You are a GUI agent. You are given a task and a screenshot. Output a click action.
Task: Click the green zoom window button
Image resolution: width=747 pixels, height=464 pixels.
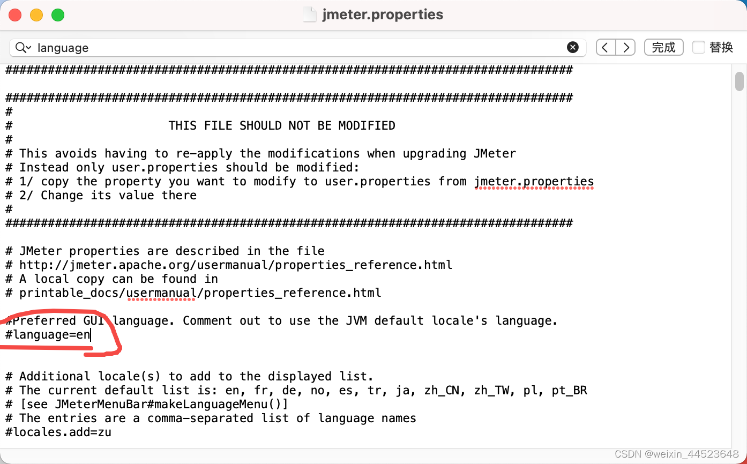pyautogui.click(x=58, y=15)
